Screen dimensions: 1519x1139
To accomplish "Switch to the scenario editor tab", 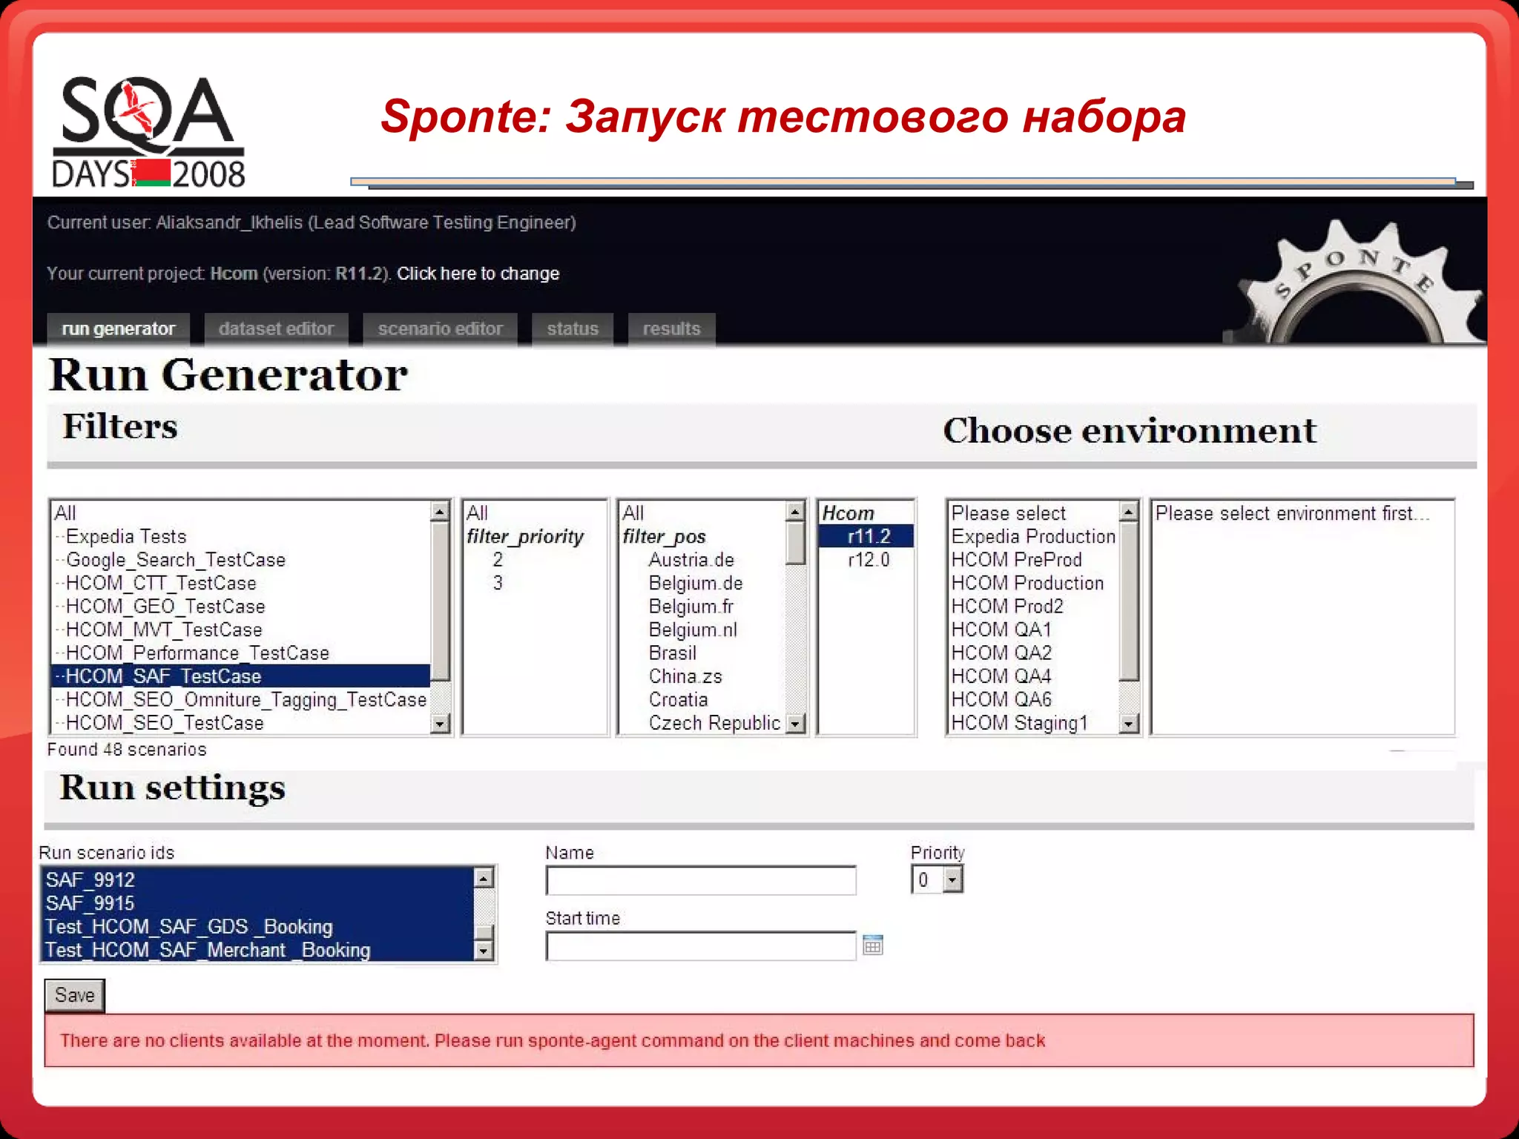I will pyautogui.click(x=440, y=329).
